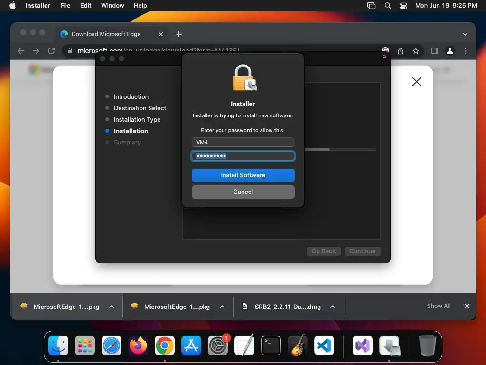Image resolution: width=486 pixels, height=365 pixels.
Task: Expand the Chrome tab search chevron
Action: pyautogui.click(x=465, y=34)
